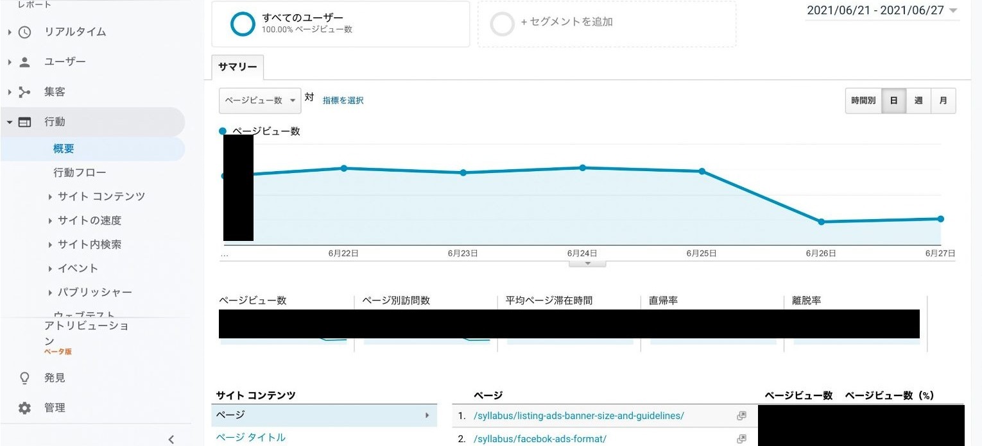Click the Realtime clock icon
This screenshot has height=446, width=982.
24,32
